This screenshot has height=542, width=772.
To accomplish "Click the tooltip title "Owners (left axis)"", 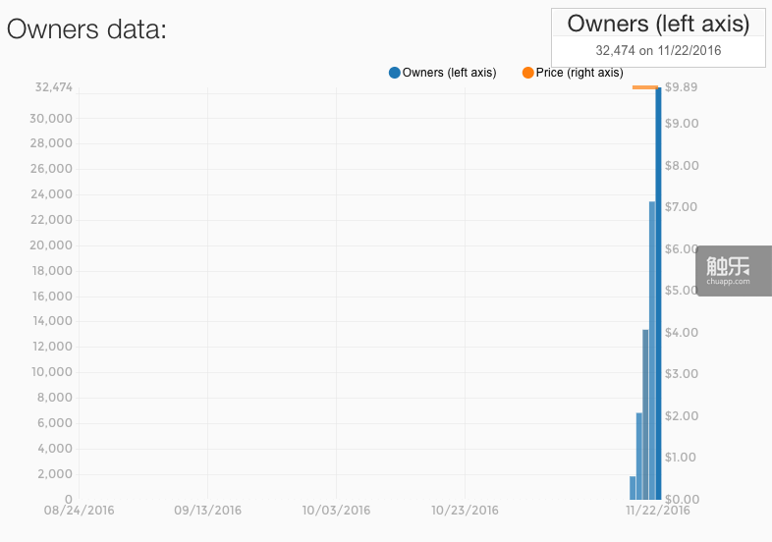I will 658,24.
